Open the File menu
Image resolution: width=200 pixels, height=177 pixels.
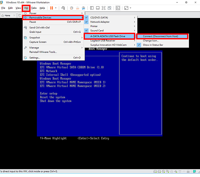coord(3,8)
